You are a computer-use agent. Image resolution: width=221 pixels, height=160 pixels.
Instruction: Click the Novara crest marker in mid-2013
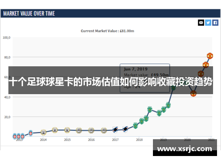pos(30,133)
